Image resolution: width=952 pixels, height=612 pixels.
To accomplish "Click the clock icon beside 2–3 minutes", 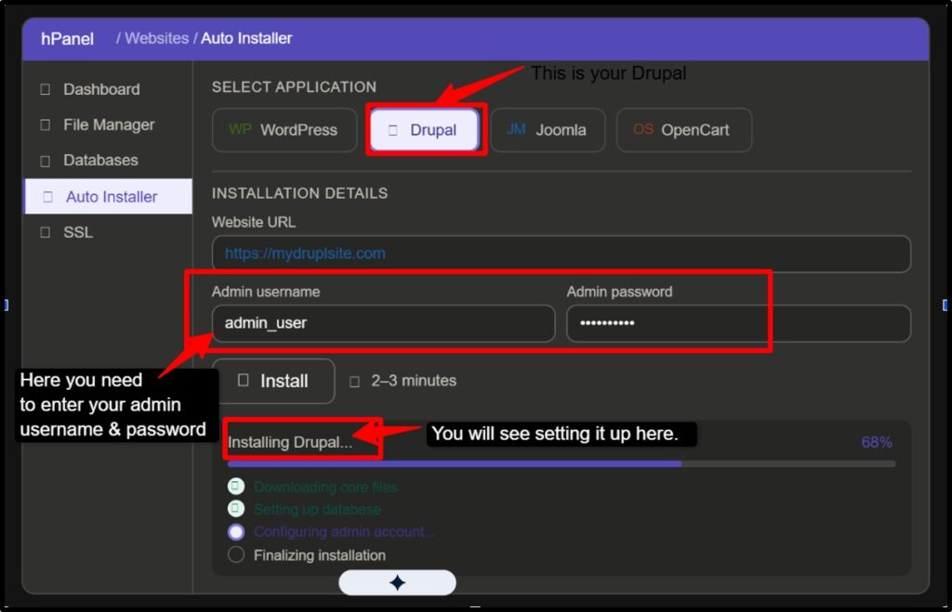I will [354, 382].
